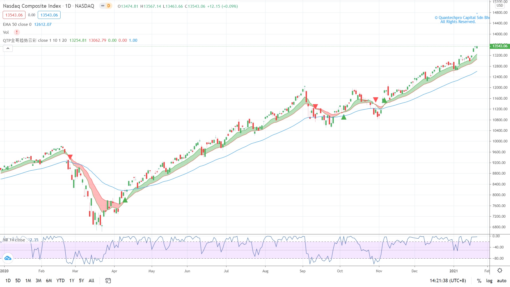This screenshot has width=510, height=287.
Task: Collapse the indicator legend with chevron
Action: pos(8,48)
